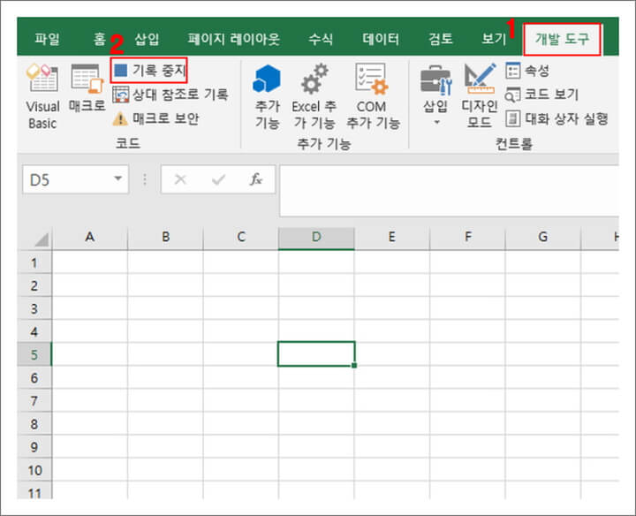This screenshot has width=636, height=516.
Task: Select column F header
Action: pyautogui.click(x=467, y=238)
